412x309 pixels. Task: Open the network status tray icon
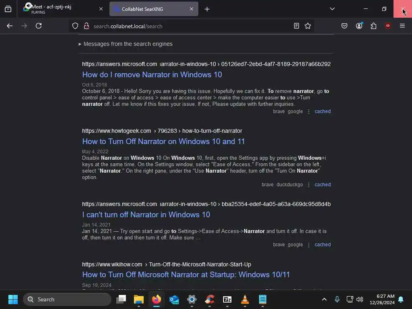(350, 299)
